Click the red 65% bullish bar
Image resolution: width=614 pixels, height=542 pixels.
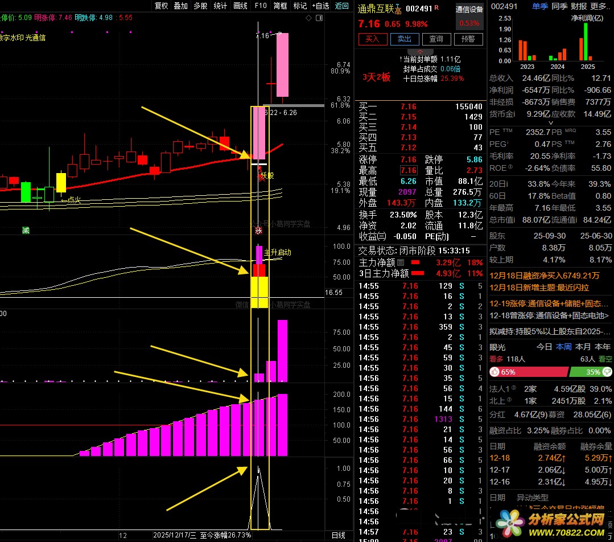[529, 372]
